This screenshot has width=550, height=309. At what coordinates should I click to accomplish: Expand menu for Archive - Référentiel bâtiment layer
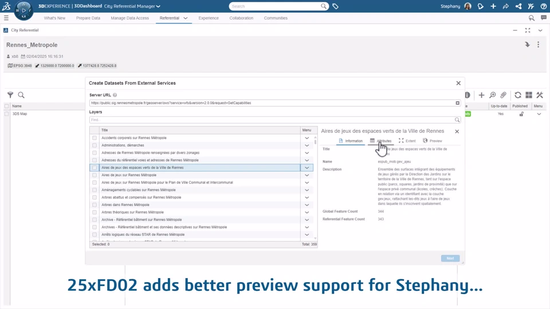coord(307,220)
